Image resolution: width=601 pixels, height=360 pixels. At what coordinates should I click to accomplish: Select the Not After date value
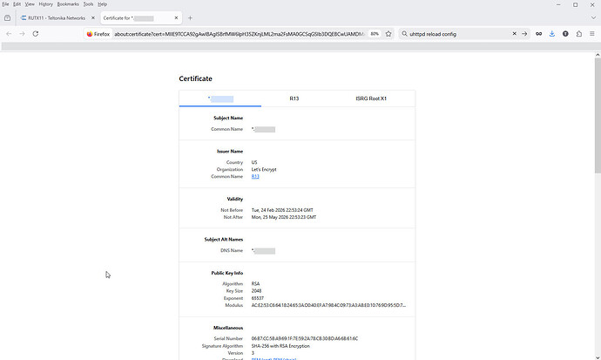click(x=284, y=217)
